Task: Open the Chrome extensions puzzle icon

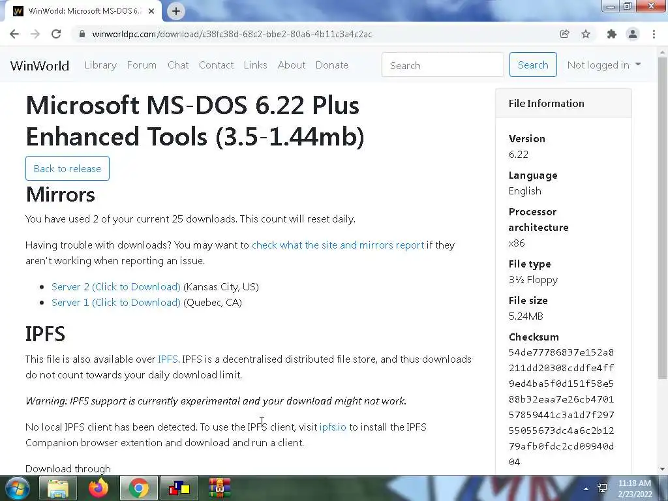Action: pyautogui.click(x=612, y=34)
